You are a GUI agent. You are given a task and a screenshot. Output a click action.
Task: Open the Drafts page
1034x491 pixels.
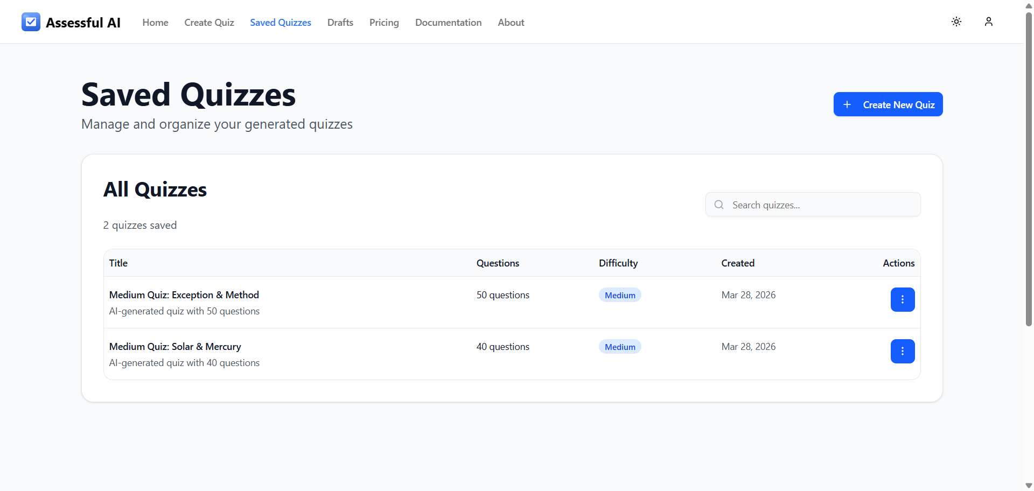pos(340,23)
